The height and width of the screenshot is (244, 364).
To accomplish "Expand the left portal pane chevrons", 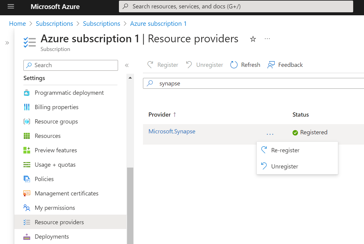I will click(x=7, y=43).
